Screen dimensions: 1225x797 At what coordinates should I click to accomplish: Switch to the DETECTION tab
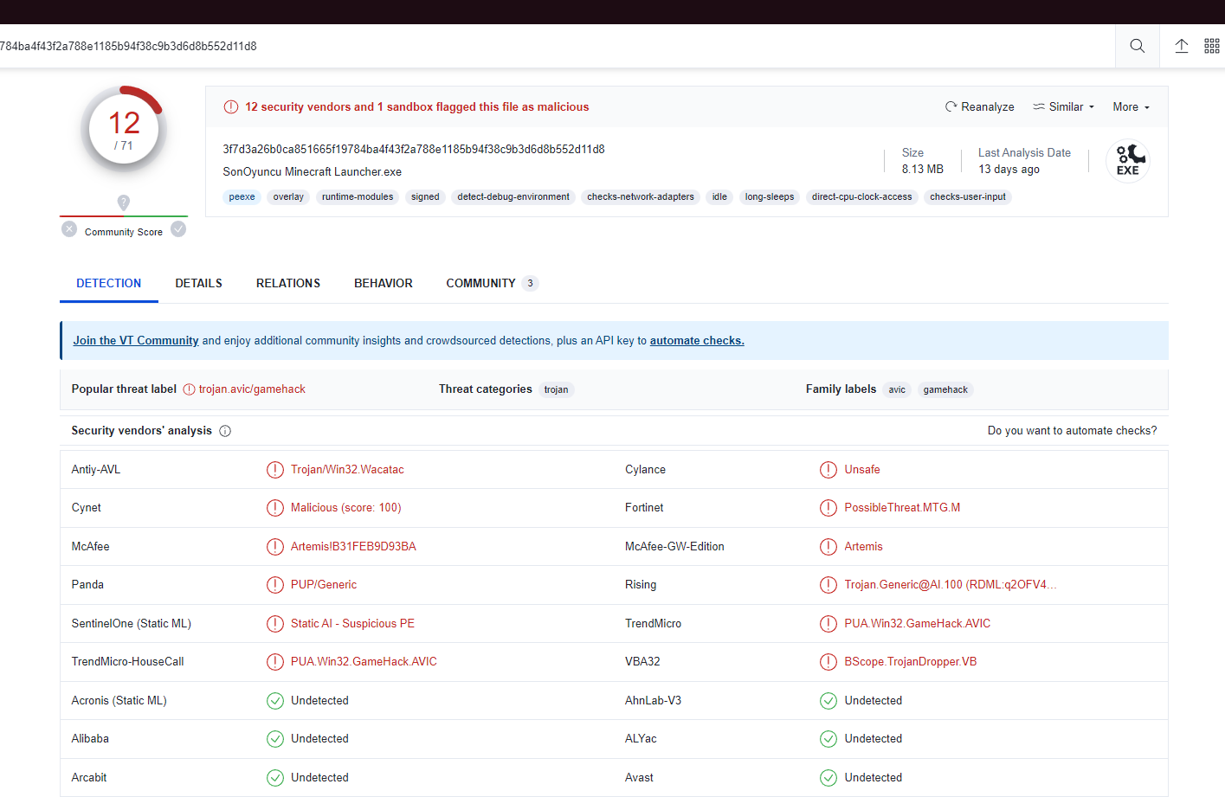click(109, 284)
